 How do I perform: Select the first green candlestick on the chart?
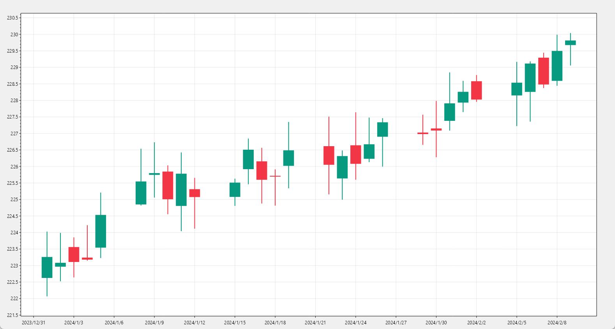47,267
